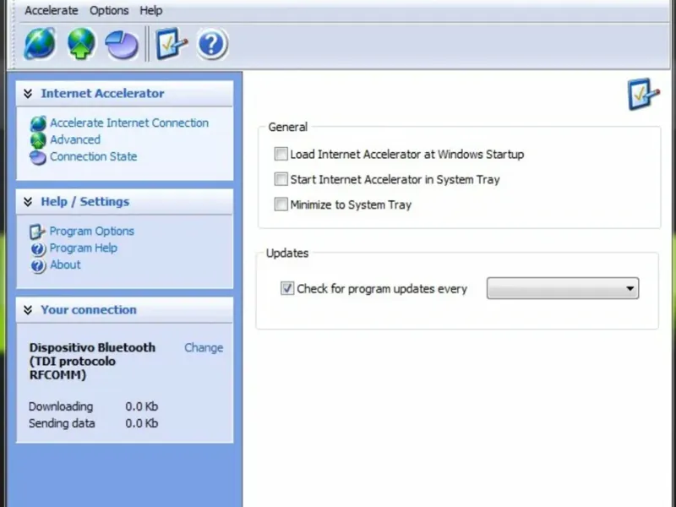
Task: Click the globe icon beside Accelerate Internet Connection
Action: [x=38, y=123]
